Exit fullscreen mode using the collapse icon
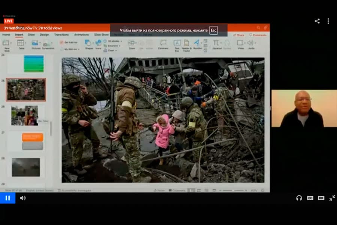Viewport: 337px width, 225px height. point(332,198)
